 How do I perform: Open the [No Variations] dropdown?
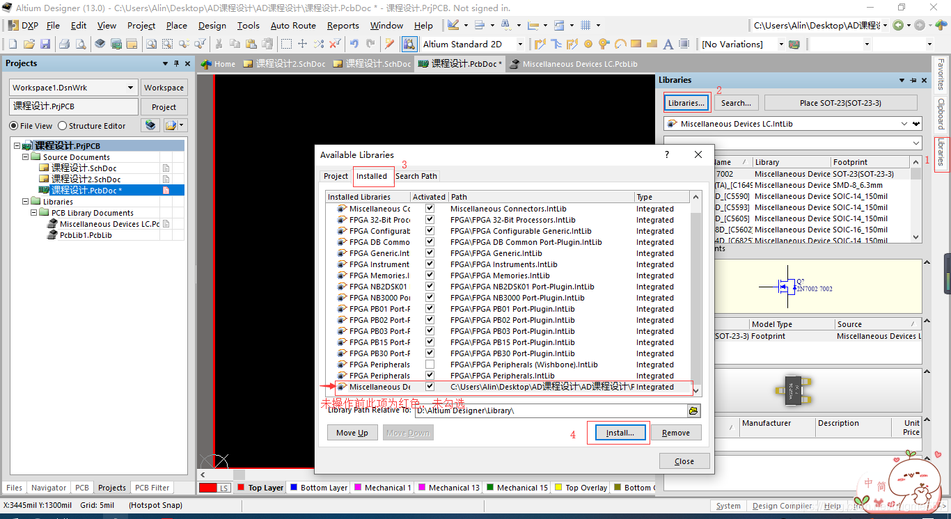(x=781, y=44)
